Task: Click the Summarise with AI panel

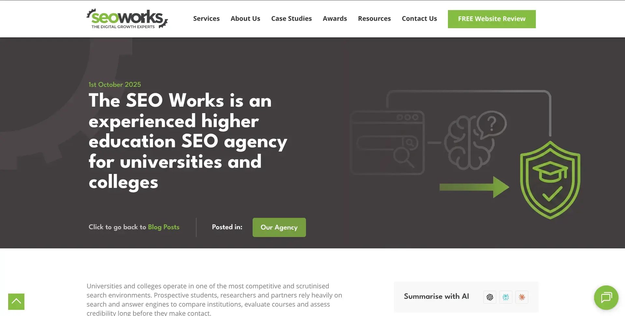Action: [x=436, y=296]
